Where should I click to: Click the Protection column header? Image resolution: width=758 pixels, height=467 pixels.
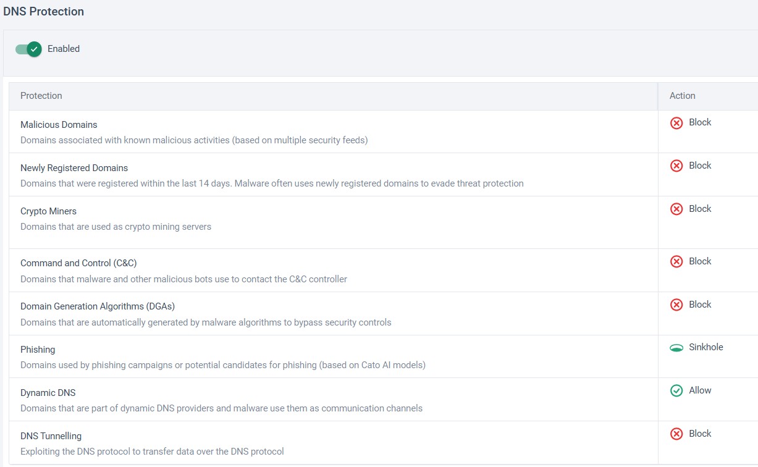[x=41, y=96]
